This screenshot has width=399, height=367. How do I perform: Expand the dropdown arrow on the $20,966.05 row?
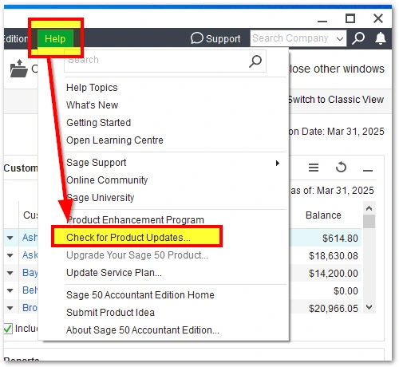[x=10, y=308]
